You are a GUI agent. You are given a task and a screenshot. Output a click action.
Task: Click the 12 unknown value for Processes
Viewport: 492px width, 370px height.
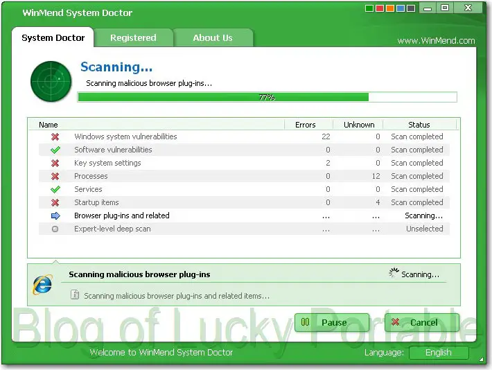click(376, 176)
